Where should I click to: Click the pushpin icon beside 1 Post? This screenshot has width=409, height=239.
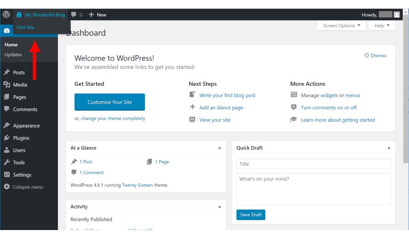(x=74, y=162)
